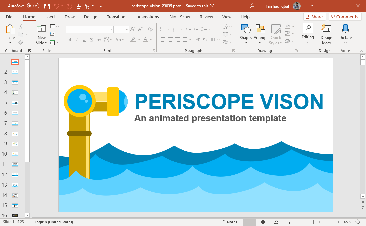Open the Font size dropdown

pos(126,29)
